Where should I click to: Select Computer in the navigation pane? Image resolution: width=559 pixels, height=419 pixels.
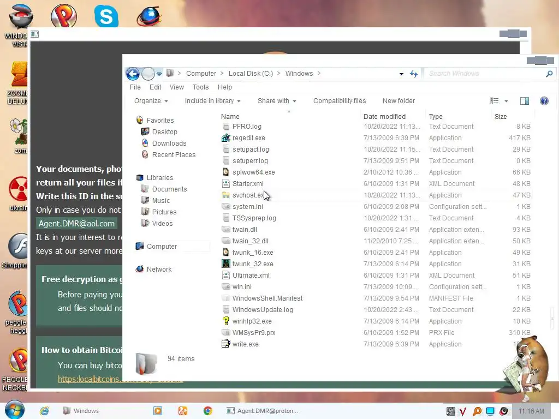[162, 246]
